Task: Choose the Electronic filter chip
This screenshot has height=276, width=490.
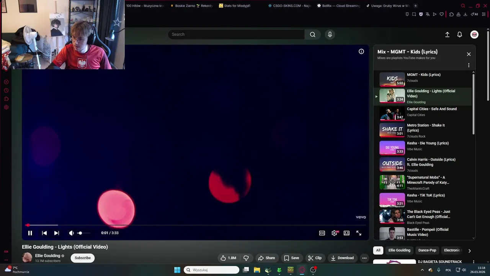Action: click(452, 250)
